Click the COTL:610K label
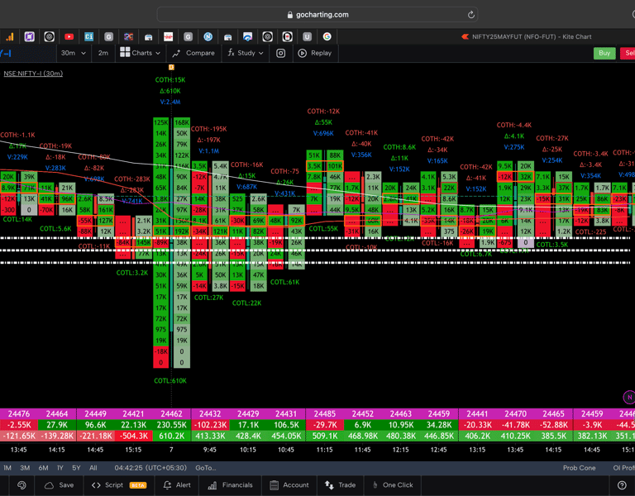 point(170,380)
